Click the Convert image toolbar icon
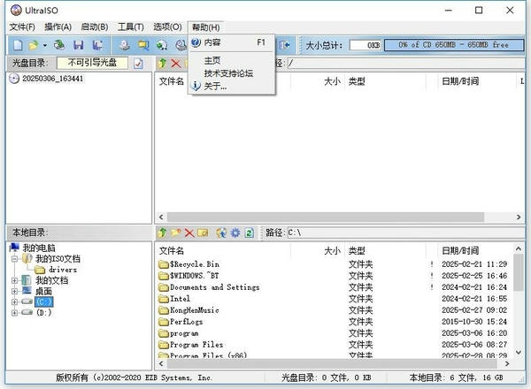The height and width of the screenshot is (389, 531). coord(162,45)
